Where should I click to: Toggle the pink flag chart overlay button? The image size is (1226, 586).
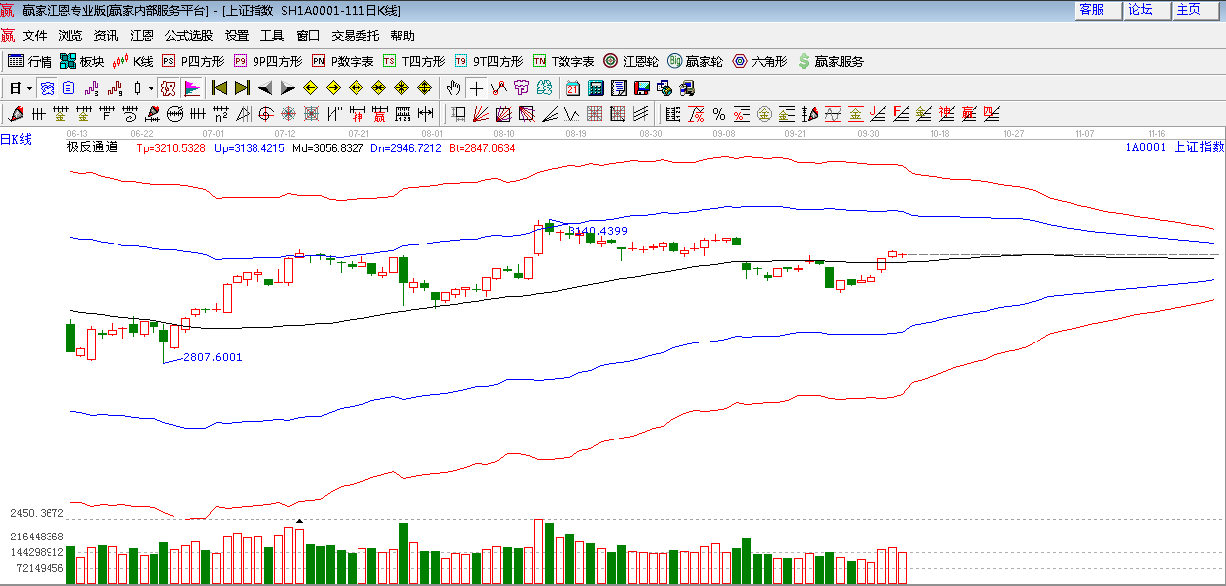click(x=191, y=88)
